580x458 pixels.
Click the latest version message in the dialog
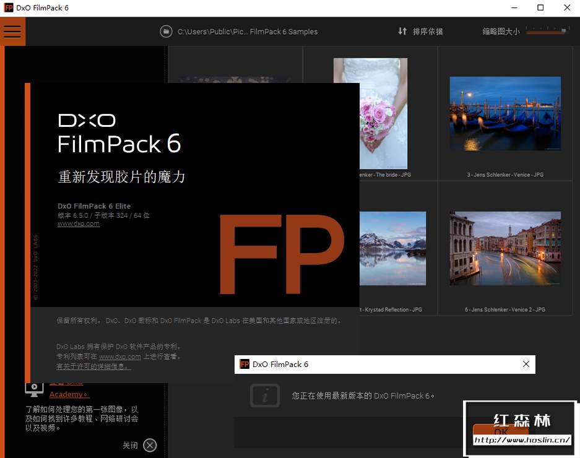[363, 396]
